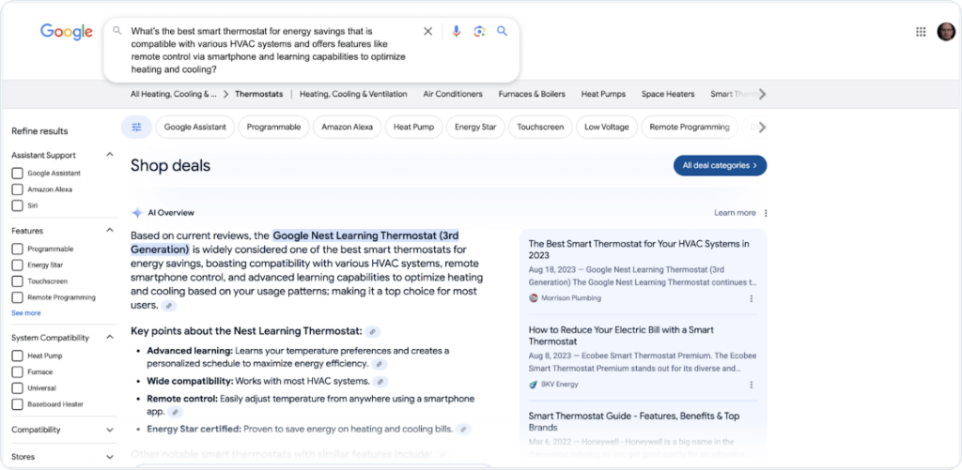
Task: Switch to the Air Conditioners category
Action: click(x=453, y=94)
